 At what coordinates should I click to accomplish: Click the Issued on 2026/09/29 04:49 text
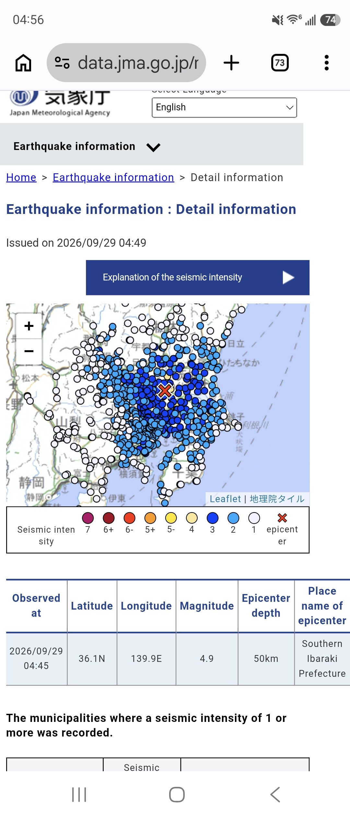pyautogui.click(x=76, y=243)
